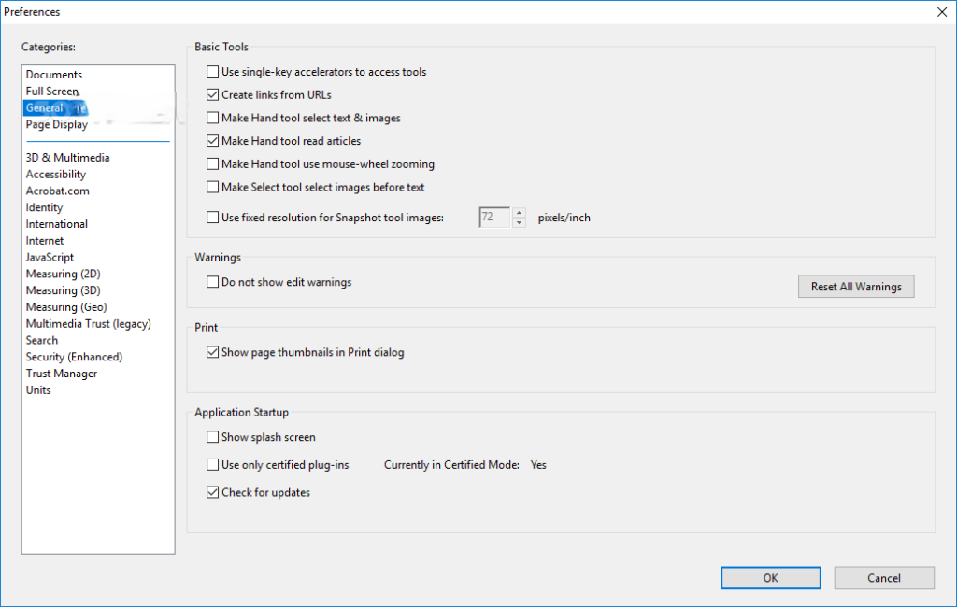Enable Make Hand tool select text & images
The height and width of the screenshot is (607, 957).
pos(212,118)
